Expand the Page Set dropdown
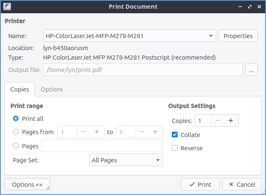This screenshot has width=266, height=195. (x=126, y=160)
